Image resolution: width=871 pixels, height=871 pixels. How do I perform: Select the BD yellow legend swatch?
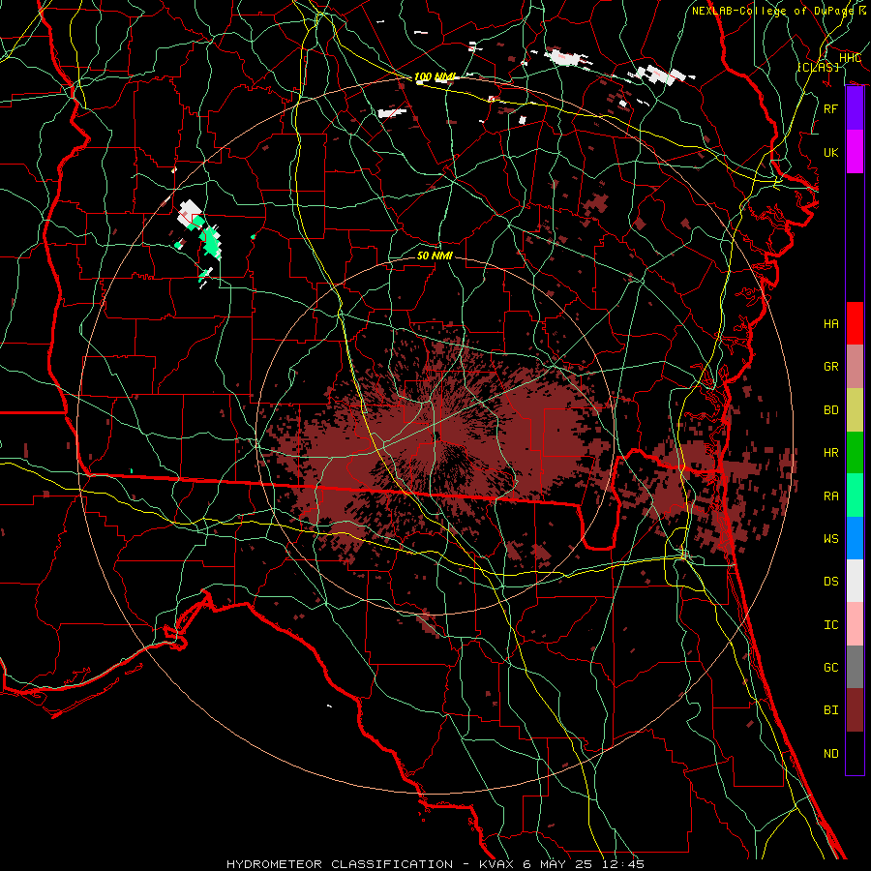pos(855,410)
